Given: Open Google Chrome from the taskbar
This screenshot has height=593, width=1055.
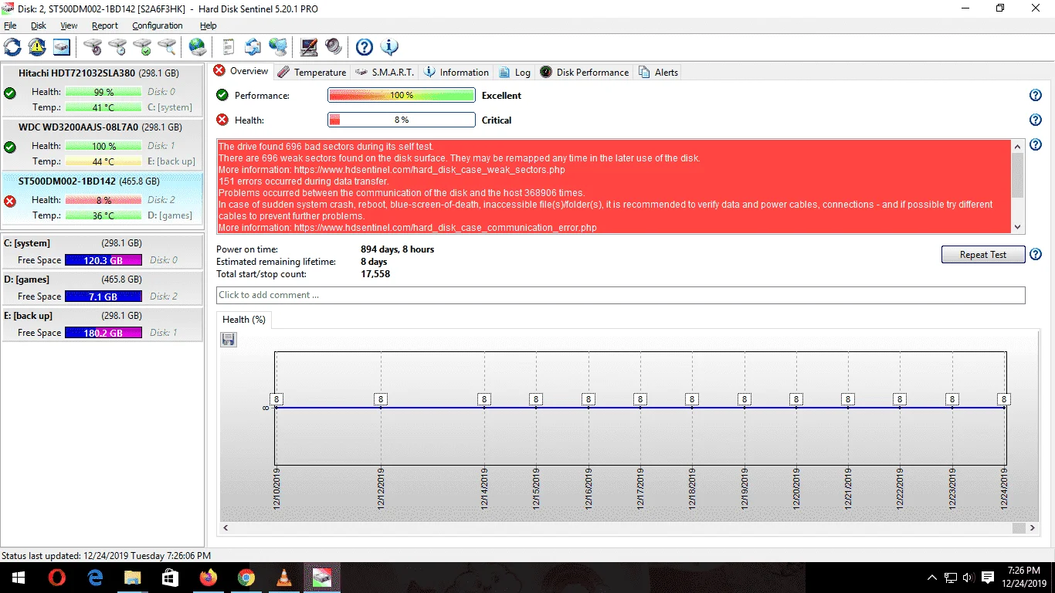Looking at the screenshot, I should point(246,578).
